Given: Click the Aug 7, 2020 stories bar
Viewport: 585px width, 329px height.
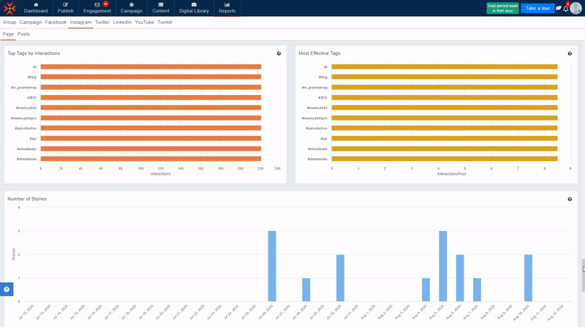Looking at the screenshot, I should point(477,290).
